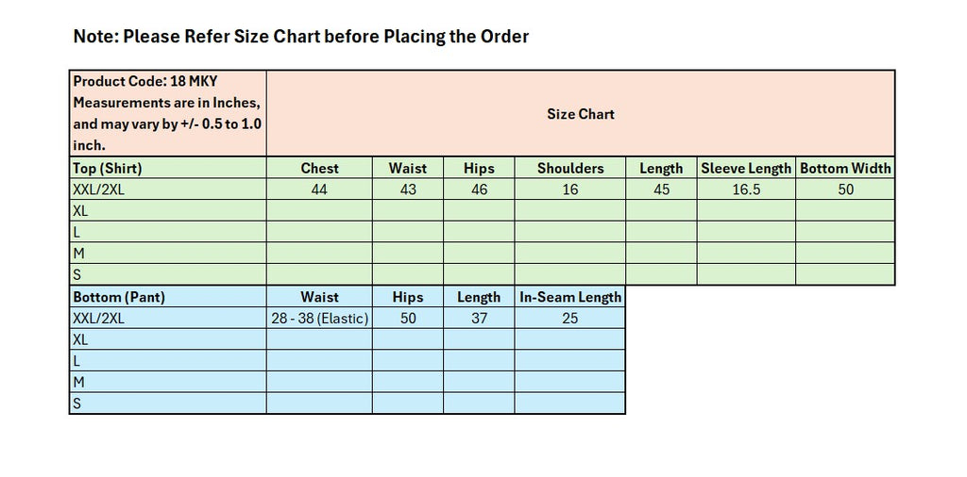Select the Chest column header
This screenshot has width=967, height=477.
(319, 168)
